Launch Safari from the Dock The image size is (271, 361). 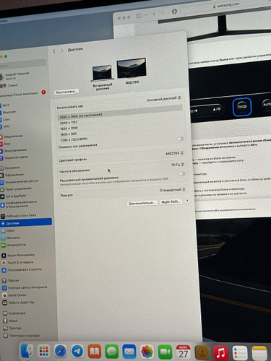pos(61,352)
